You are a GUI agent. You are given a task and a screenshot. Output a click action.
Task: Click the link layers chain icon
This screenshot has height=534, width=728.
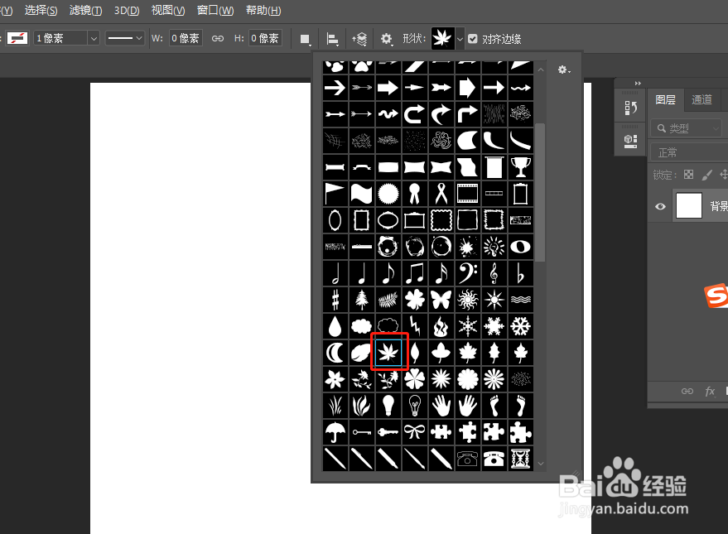687,391
